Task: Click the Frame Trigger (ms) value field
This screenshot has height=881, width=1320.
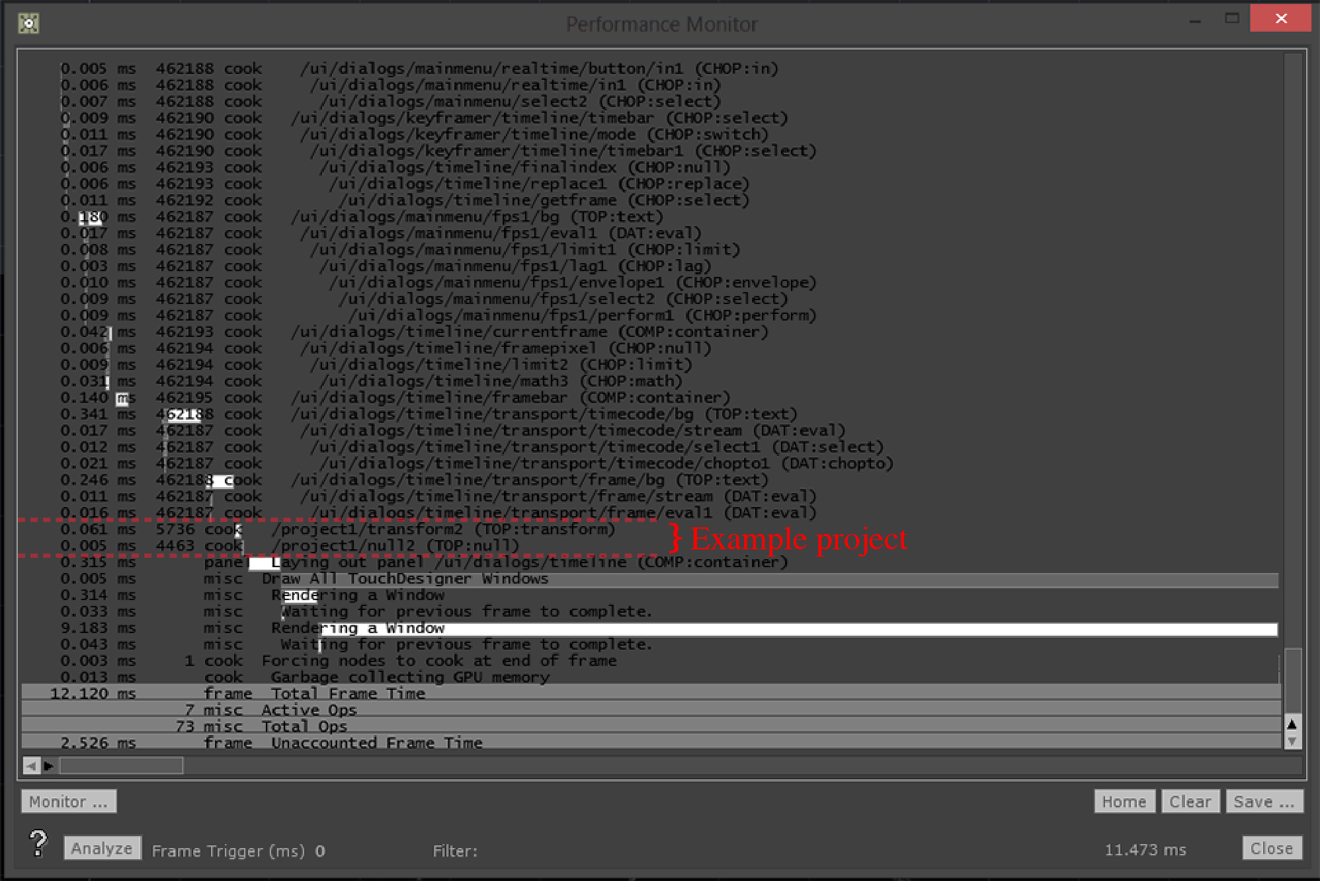Action: pyautogui.click(x=320, y=851)
